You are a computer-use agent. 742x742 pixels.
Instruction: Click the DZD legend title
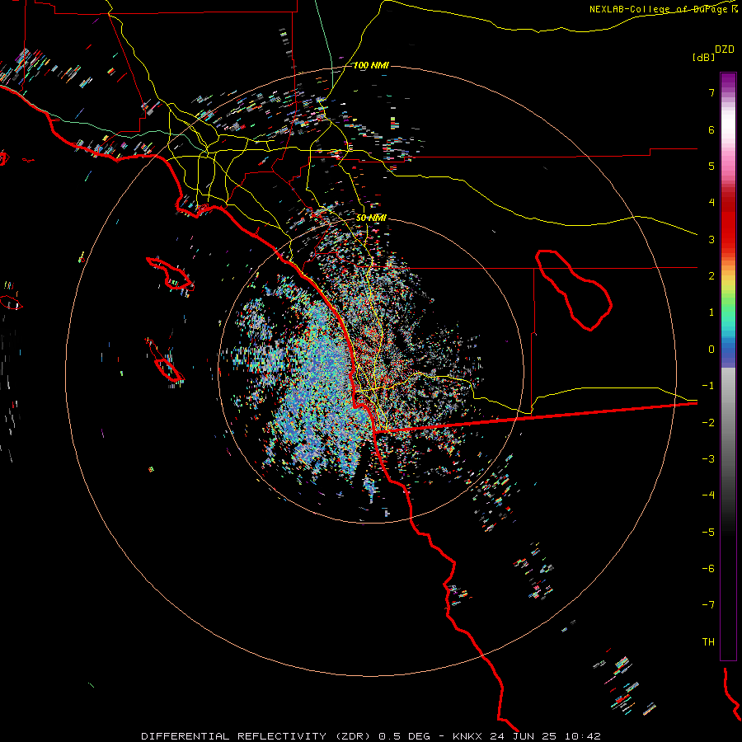click(725, 49)
